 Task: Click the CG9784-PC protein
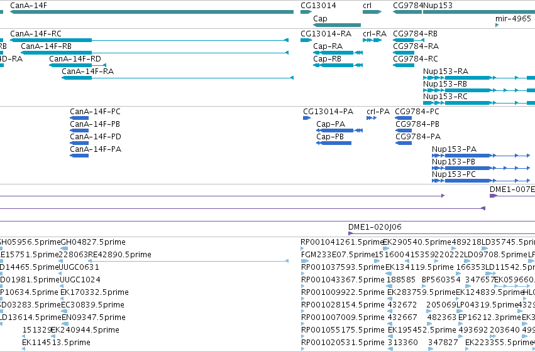[x=404, y=118]
